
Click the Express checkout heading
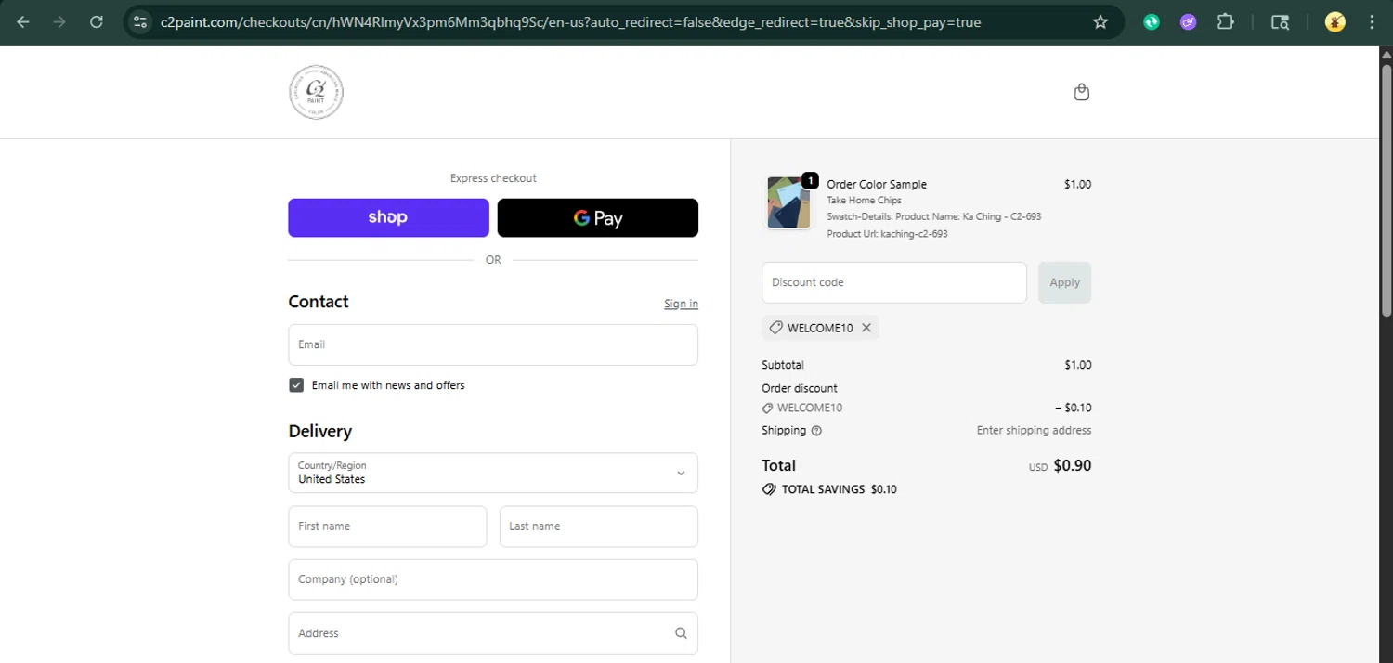tap(493, 178)
